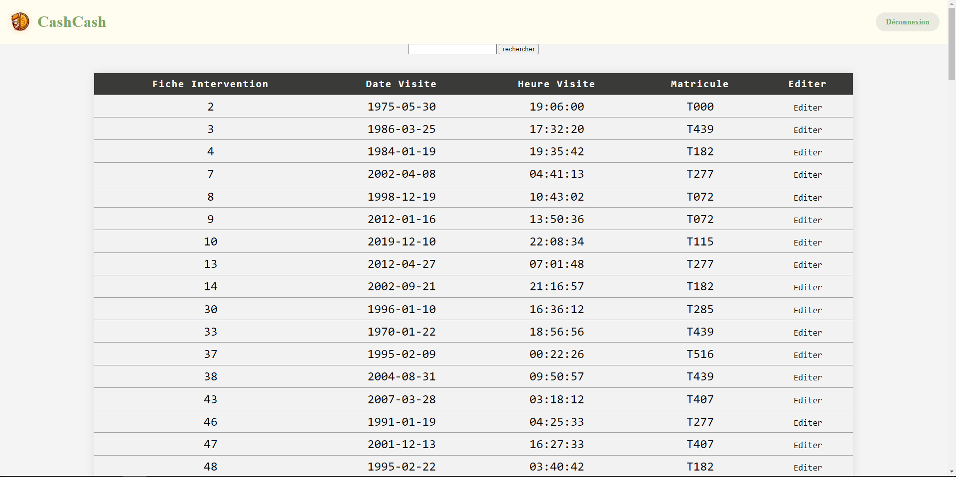
Task: Open the CashCash home title link
Action: pos(72,22)
